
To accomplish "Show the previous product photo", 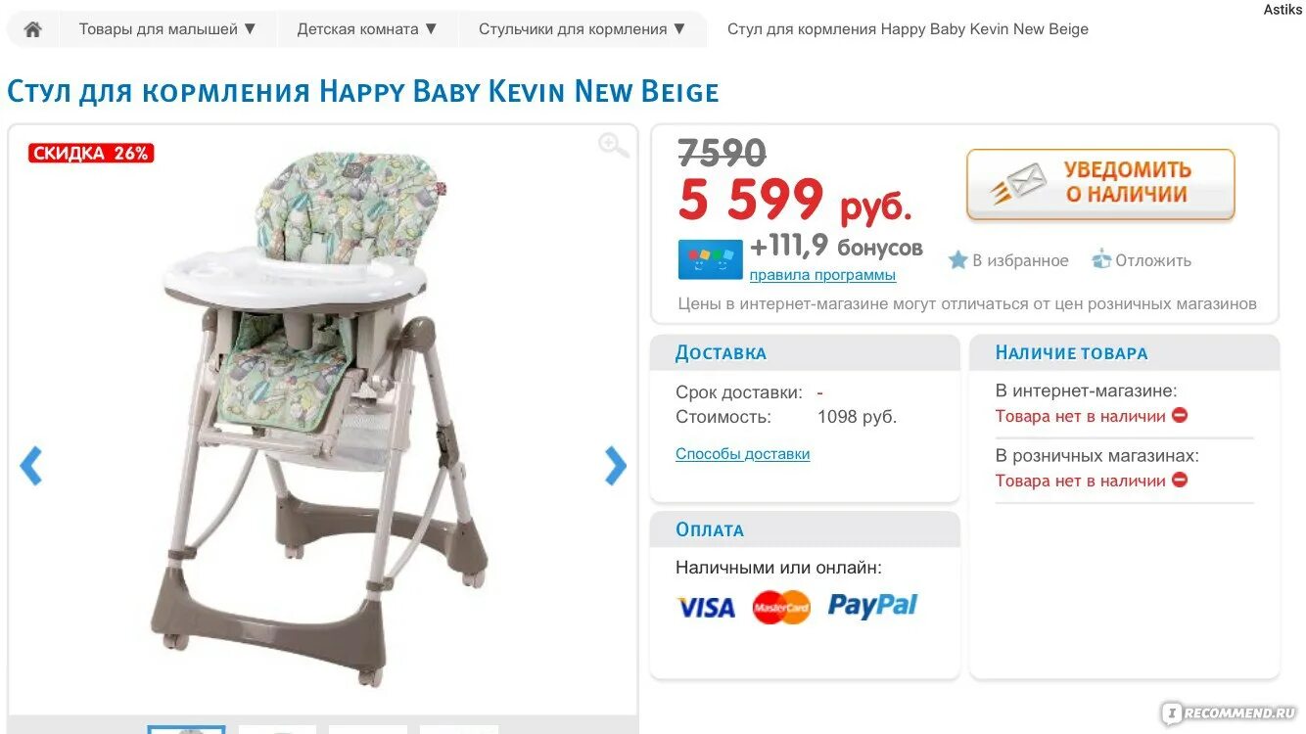I will [31, 466].
